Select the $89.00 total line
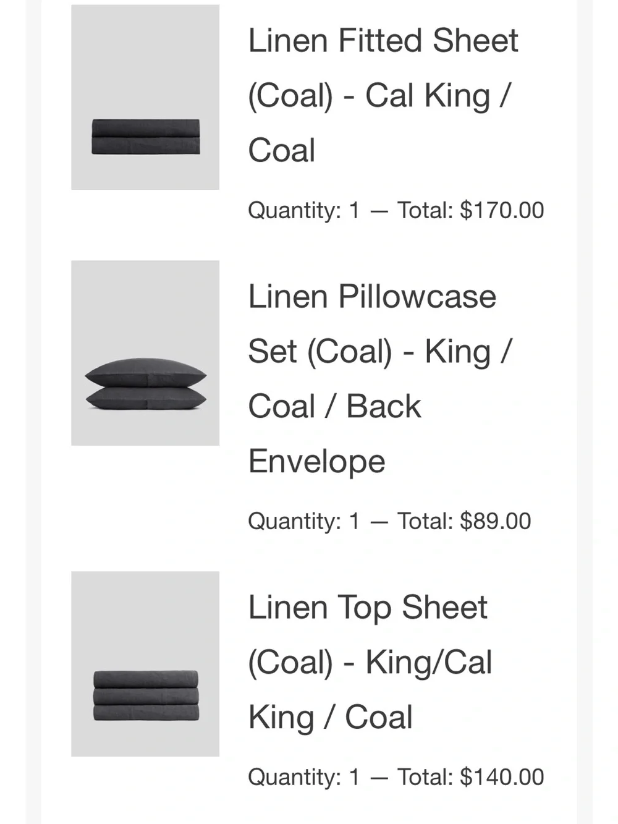This screenshot has width=618, height=824. coord(389,521)
